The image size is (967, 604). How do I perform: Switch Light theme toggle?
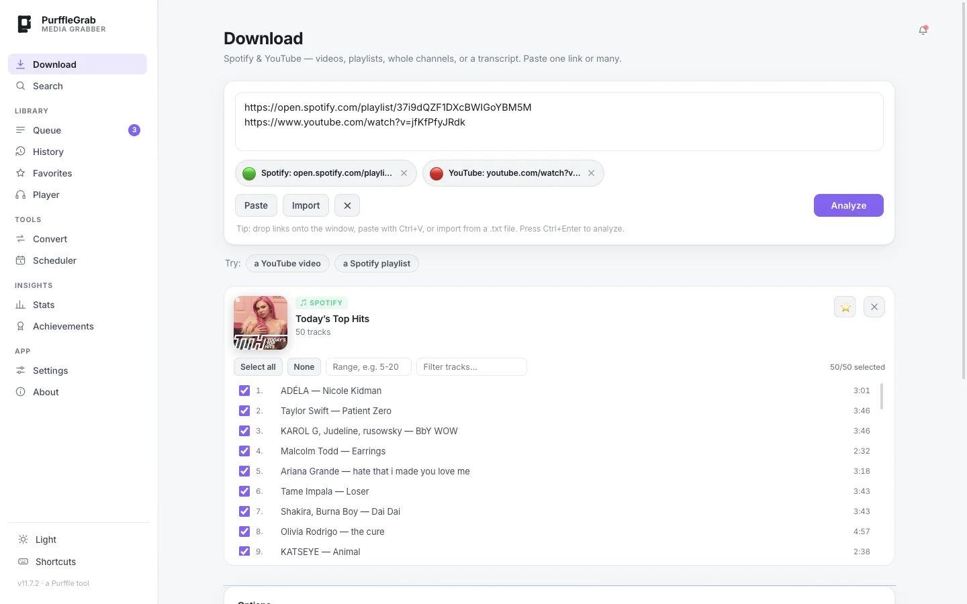[x=79, y=540]
